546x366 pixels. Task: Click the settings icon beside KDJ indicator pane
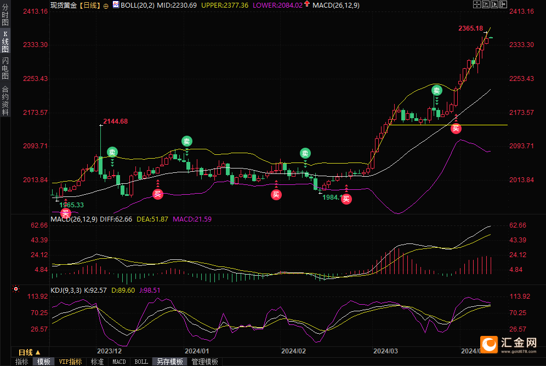(16, 288)
